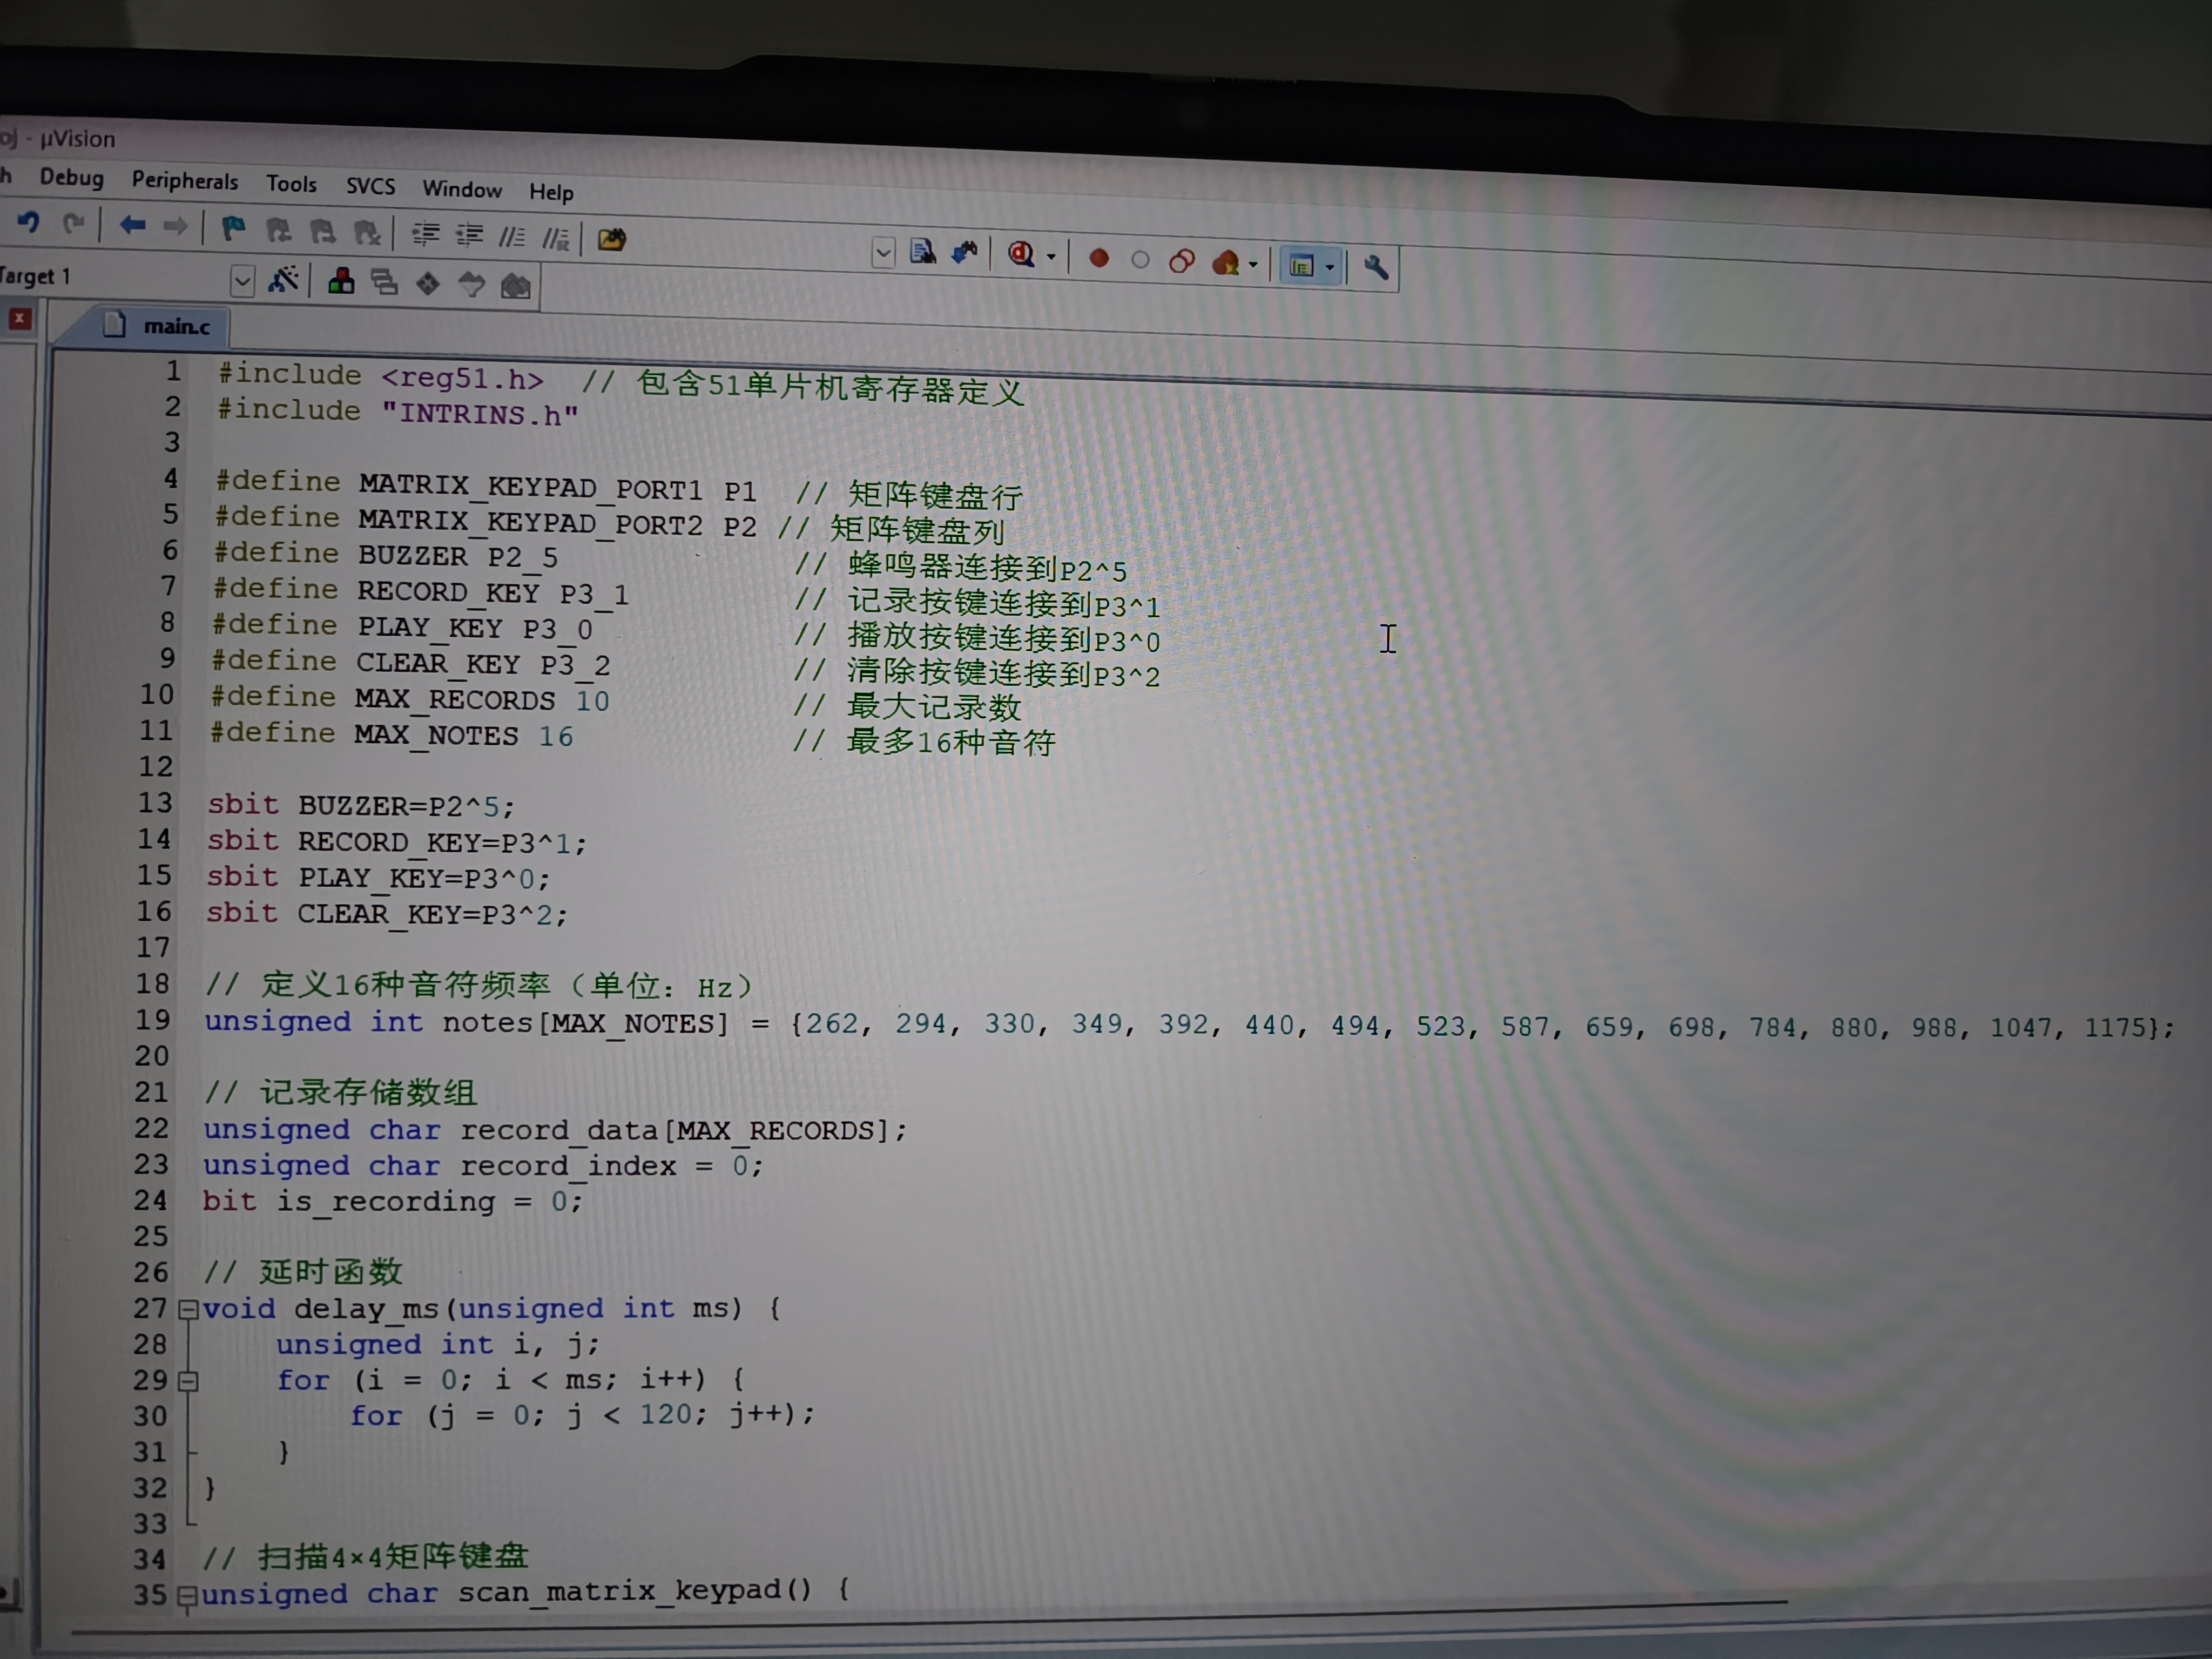Click the Manage Project Items cubes icon
Image resolution: width=2212 pixels, height=1659 pixels.
[x=341, y=282]
